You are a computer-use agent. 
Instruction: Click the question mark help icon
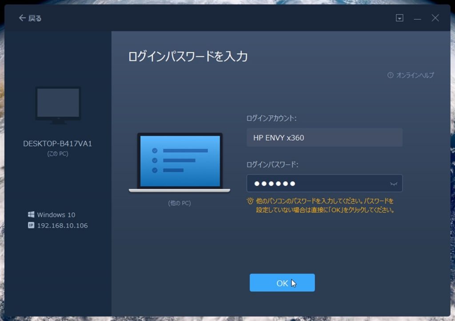pos(390,75)
